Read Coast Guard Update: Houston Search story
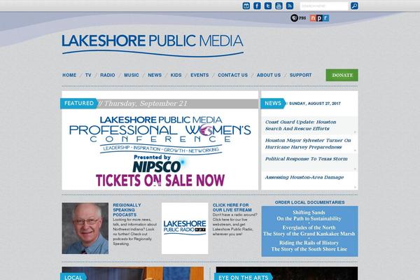 coord(300,125)
